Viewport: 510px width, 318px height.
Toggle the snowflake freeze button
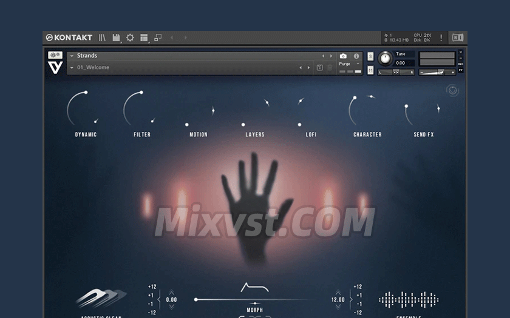coord(55,55)
